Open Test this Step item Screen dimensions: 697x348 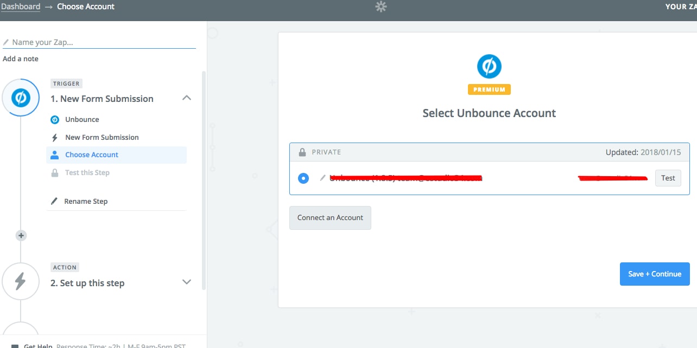pyautogui.click(x=87, y=172)
